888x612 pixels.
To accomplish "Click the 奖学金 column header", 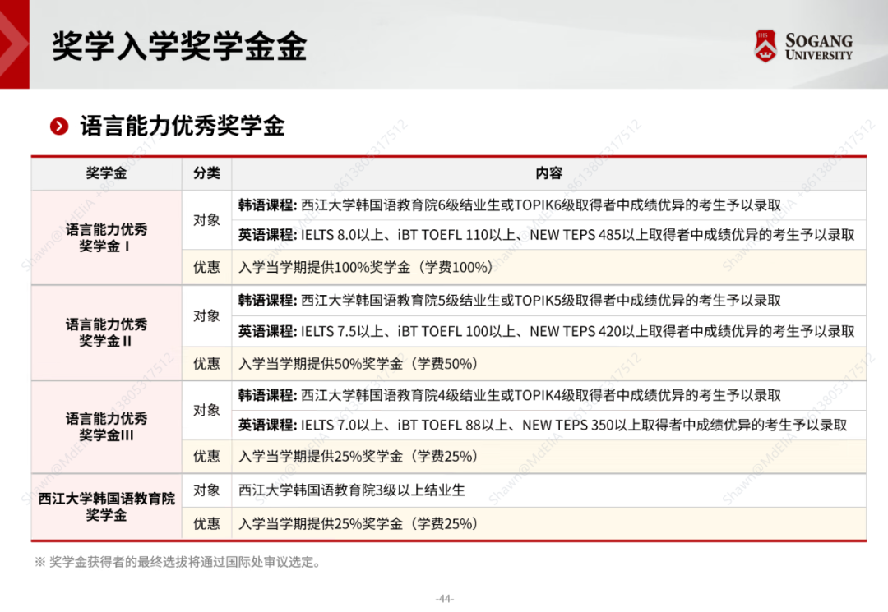I will (106, 173).
